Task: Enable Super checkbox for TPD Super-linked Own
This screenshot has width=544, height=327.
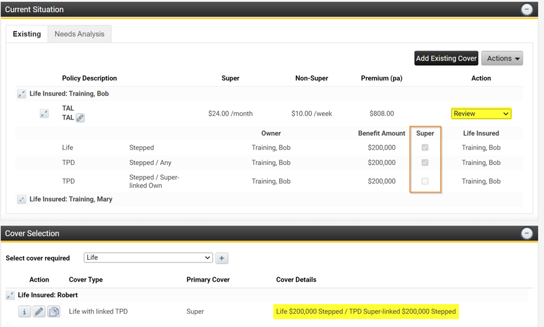Action: click(x=425, y=181)
